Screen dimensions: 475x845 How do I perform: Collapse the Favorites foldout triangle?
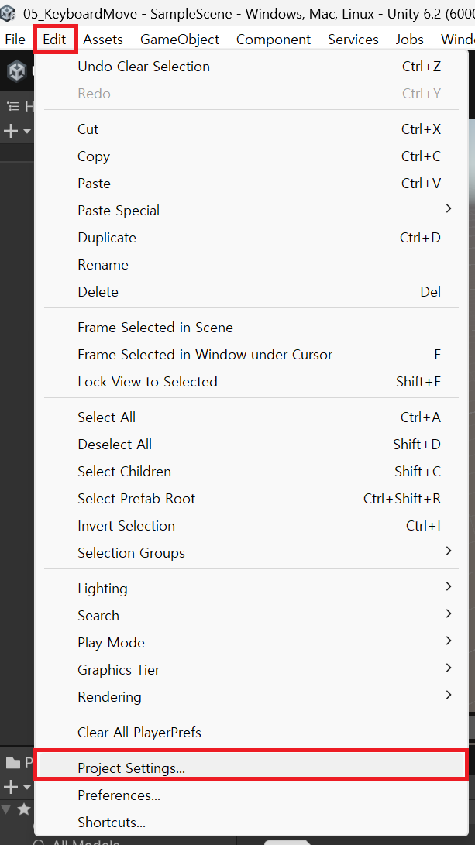coord(6,809)
